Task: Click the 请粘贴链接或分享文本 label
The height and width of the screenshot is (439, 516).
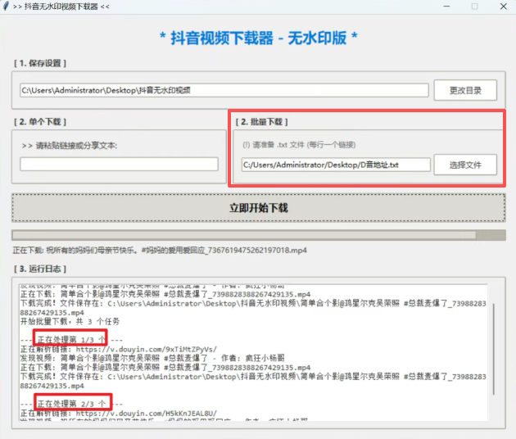Action: pos(80,145)
